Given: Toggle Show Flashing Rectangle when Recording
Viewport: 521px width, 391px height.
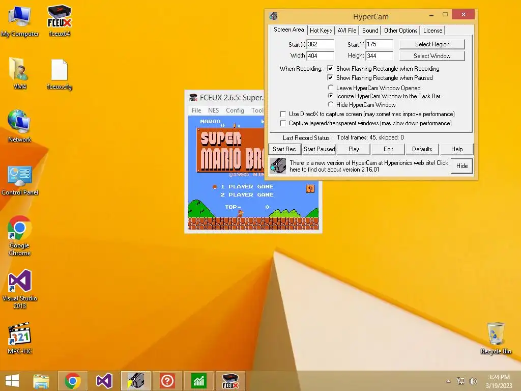Looking at the screenshot, I should coord(330,69).
